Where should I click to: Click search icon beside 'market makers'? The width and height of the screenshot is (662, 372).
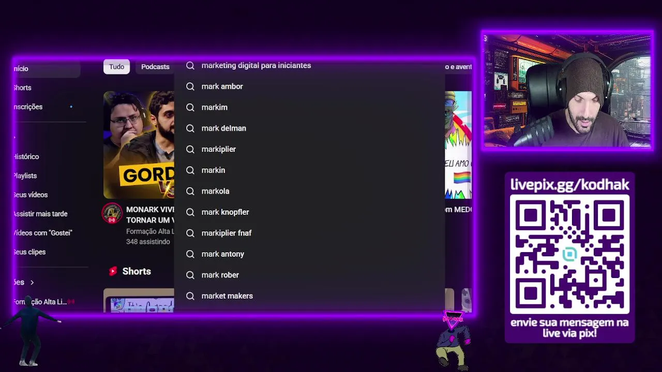[190, 296]
